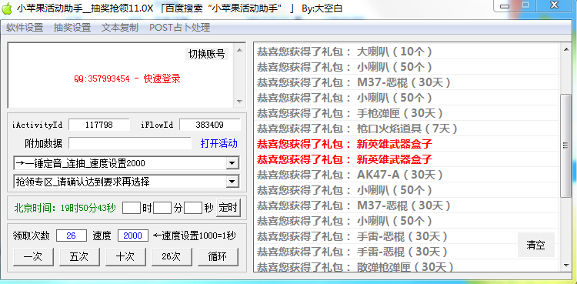
Task: Click the 定时 timer button
Action: 228,208
